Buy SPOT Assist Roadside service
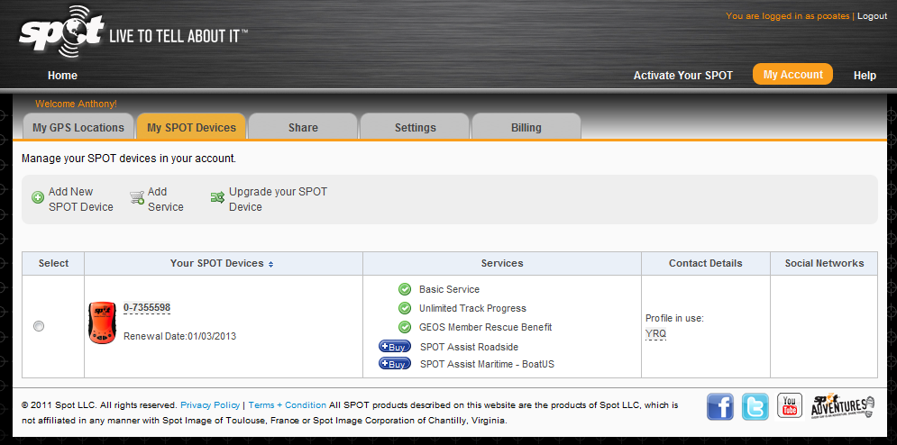The width and height of the screenshot is (897, 445). [x=395, y=347]
